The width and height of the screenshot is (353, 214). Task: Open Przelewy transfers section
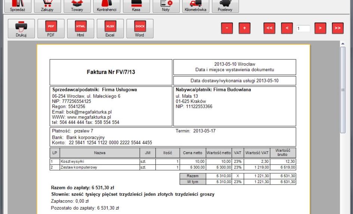point(225,6)
